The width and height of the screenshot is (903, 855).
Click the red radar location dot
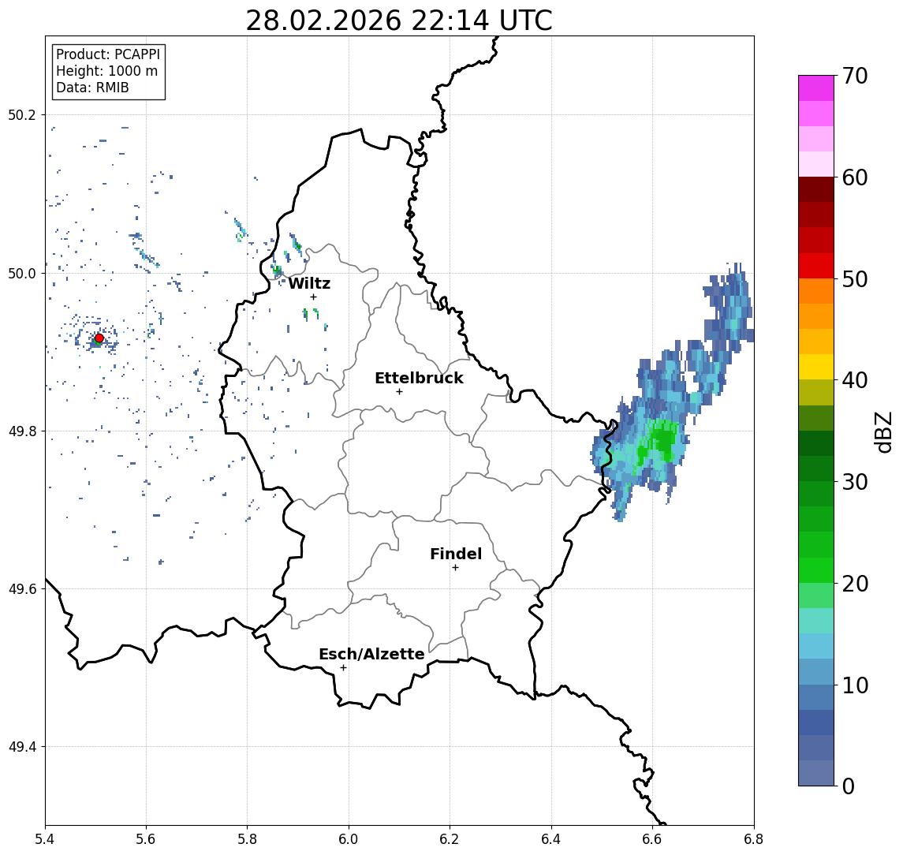click(x=99, y=338)
